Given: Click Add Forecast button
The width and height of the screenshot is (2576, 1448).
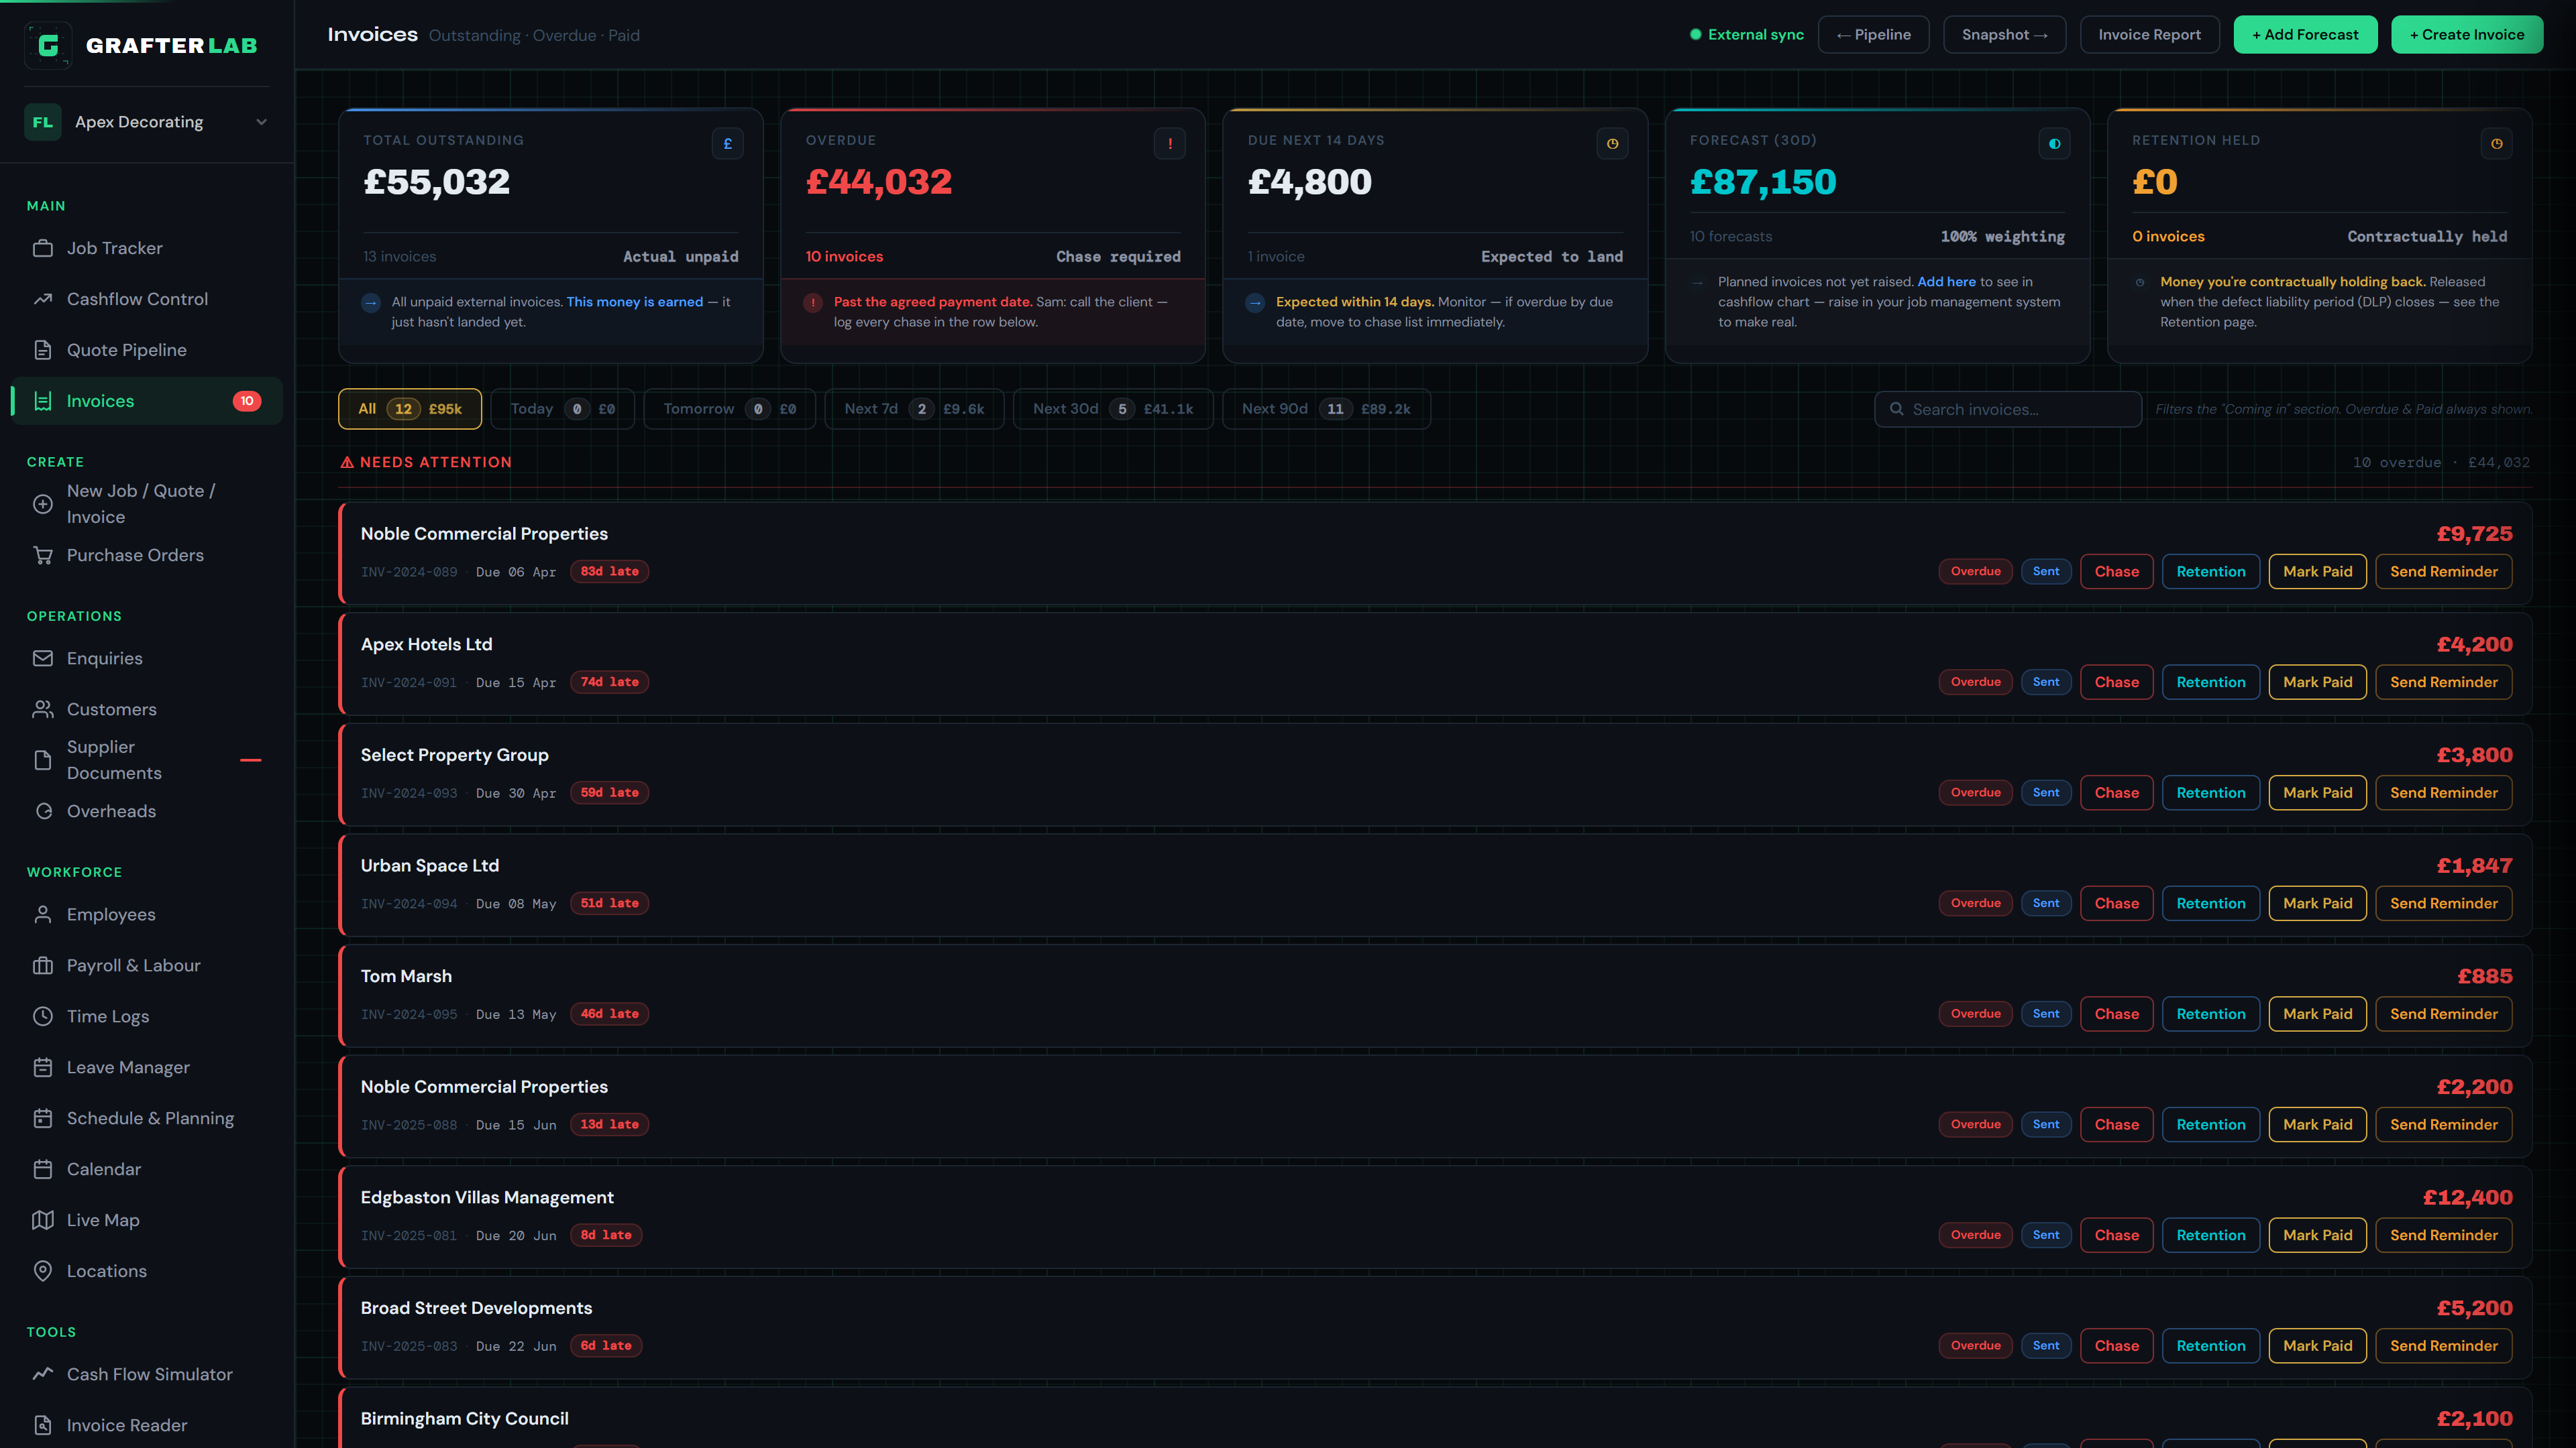Looking at the screenshot, I should pos(2305,35).
